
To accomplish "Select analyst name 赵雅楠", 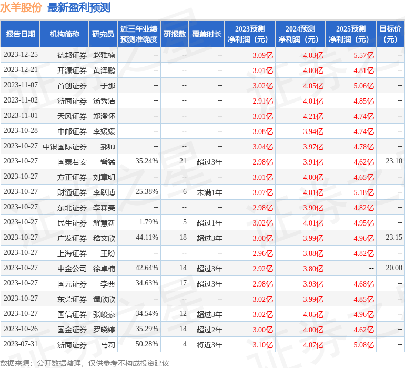I will [x=104, y=55].
